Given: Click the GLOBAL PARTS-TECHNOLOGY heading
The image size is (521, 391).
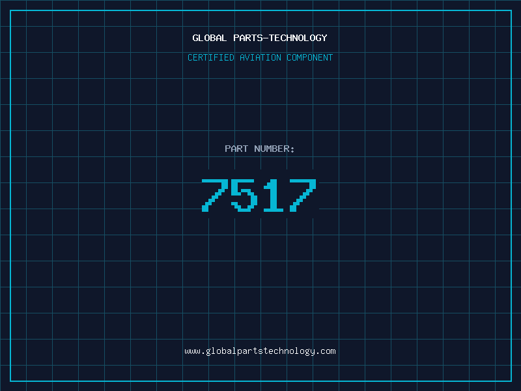Looking at the screenshot, I should pos(260,38).
